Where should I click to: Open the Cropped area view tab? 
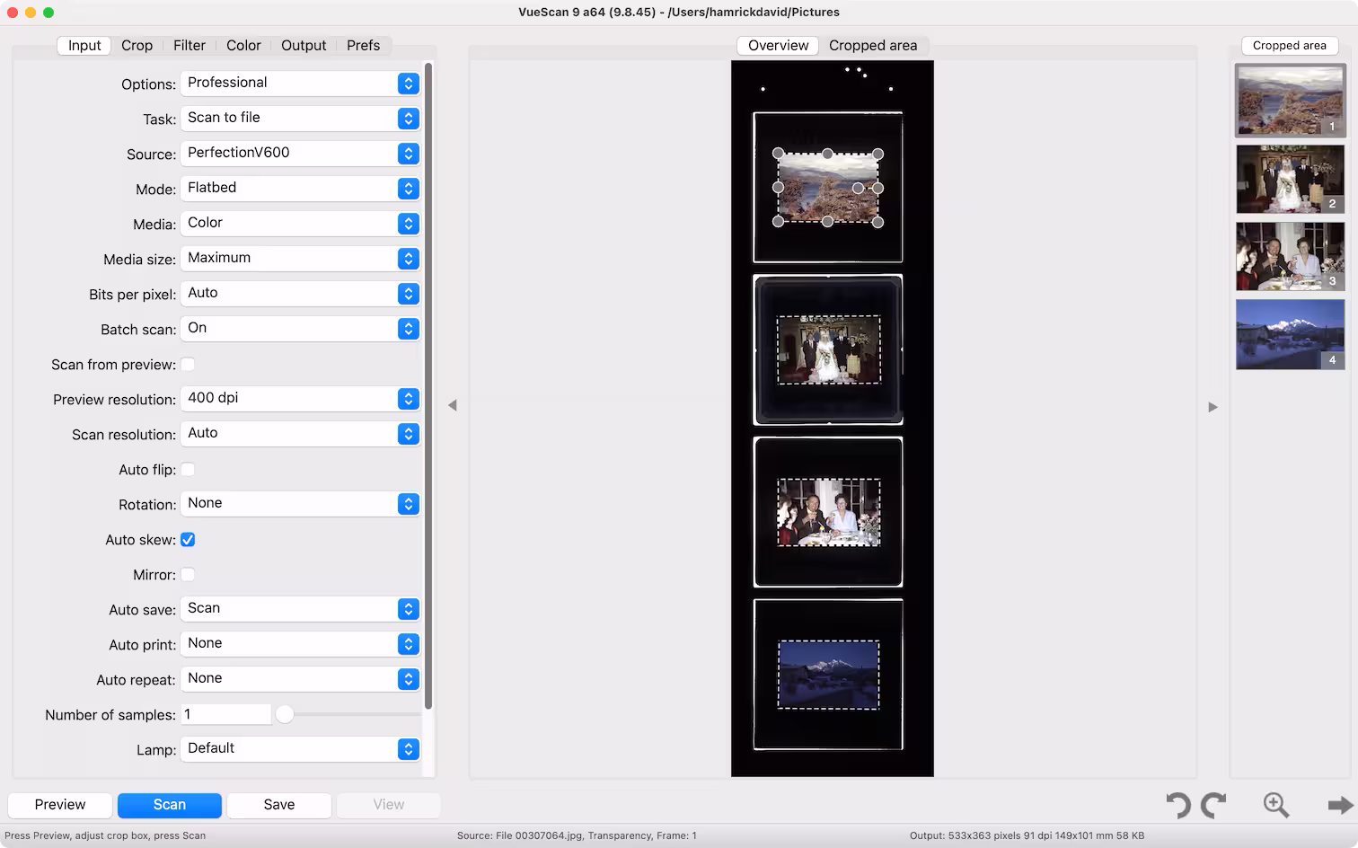click(872, 46)
